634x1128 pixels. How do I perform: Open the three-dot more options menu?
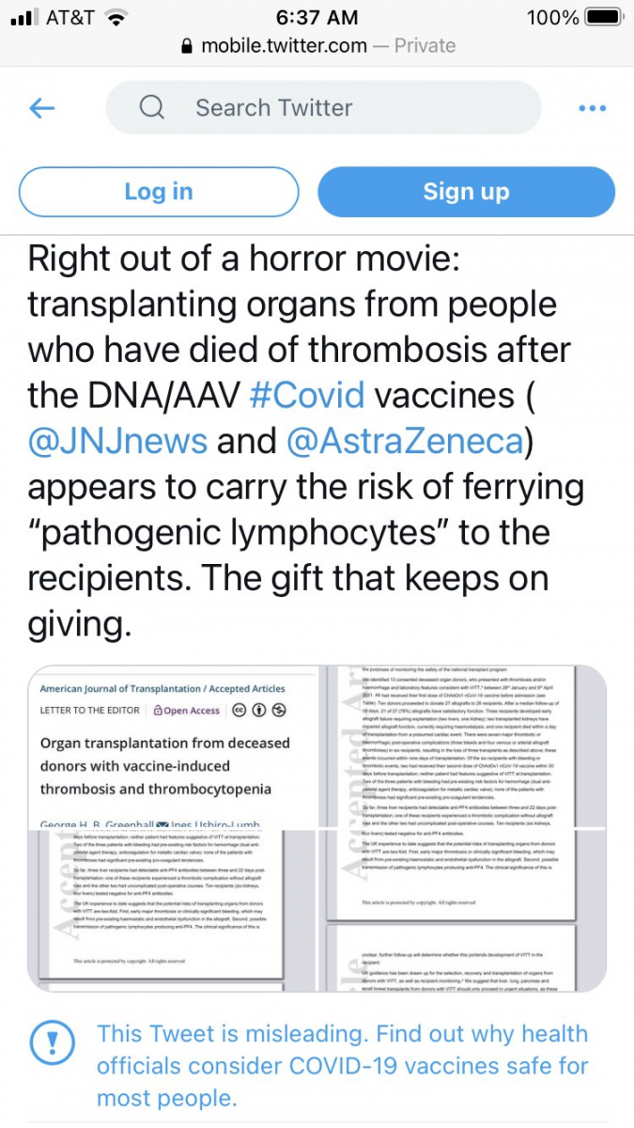[x=592, y=108]
